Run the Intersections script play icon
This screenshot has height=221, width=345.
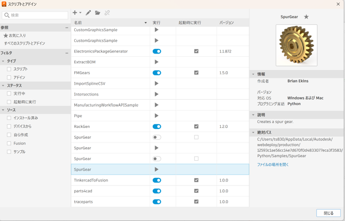(156, 94)
